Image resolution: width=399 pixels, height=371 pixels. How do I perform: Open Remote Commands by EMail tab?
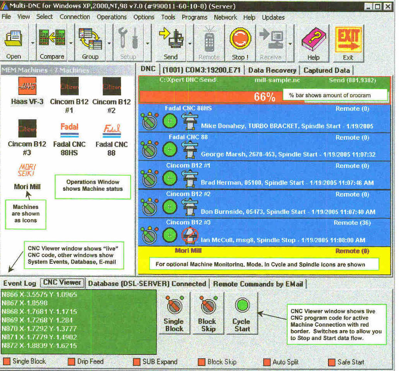click(258, 284)
